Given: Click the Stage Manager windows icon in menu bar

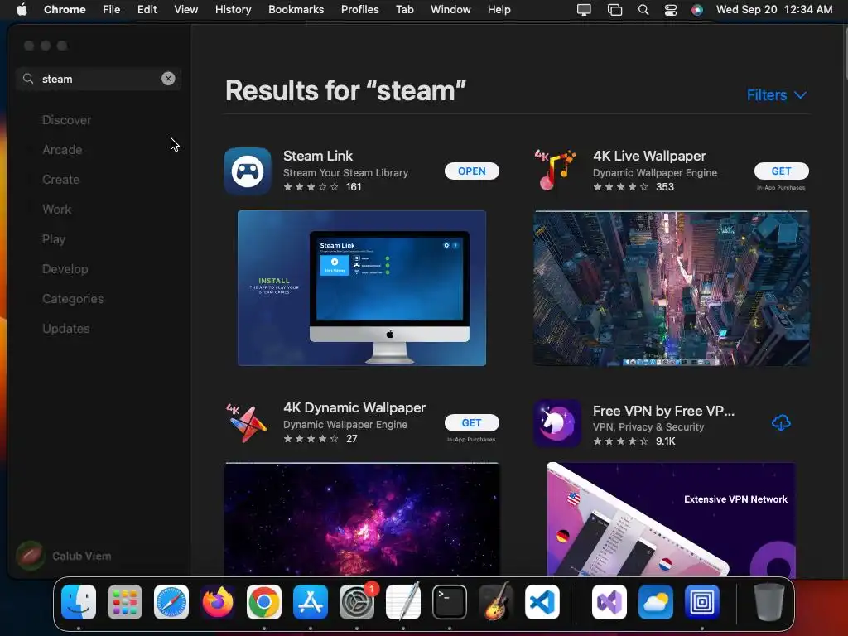Looking at the screenshot, I should 615,10.
